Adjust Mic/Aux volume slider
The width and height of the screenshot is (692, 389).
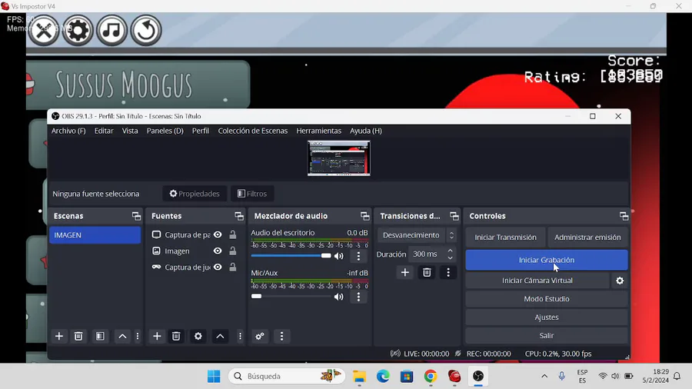coord(291,297)
